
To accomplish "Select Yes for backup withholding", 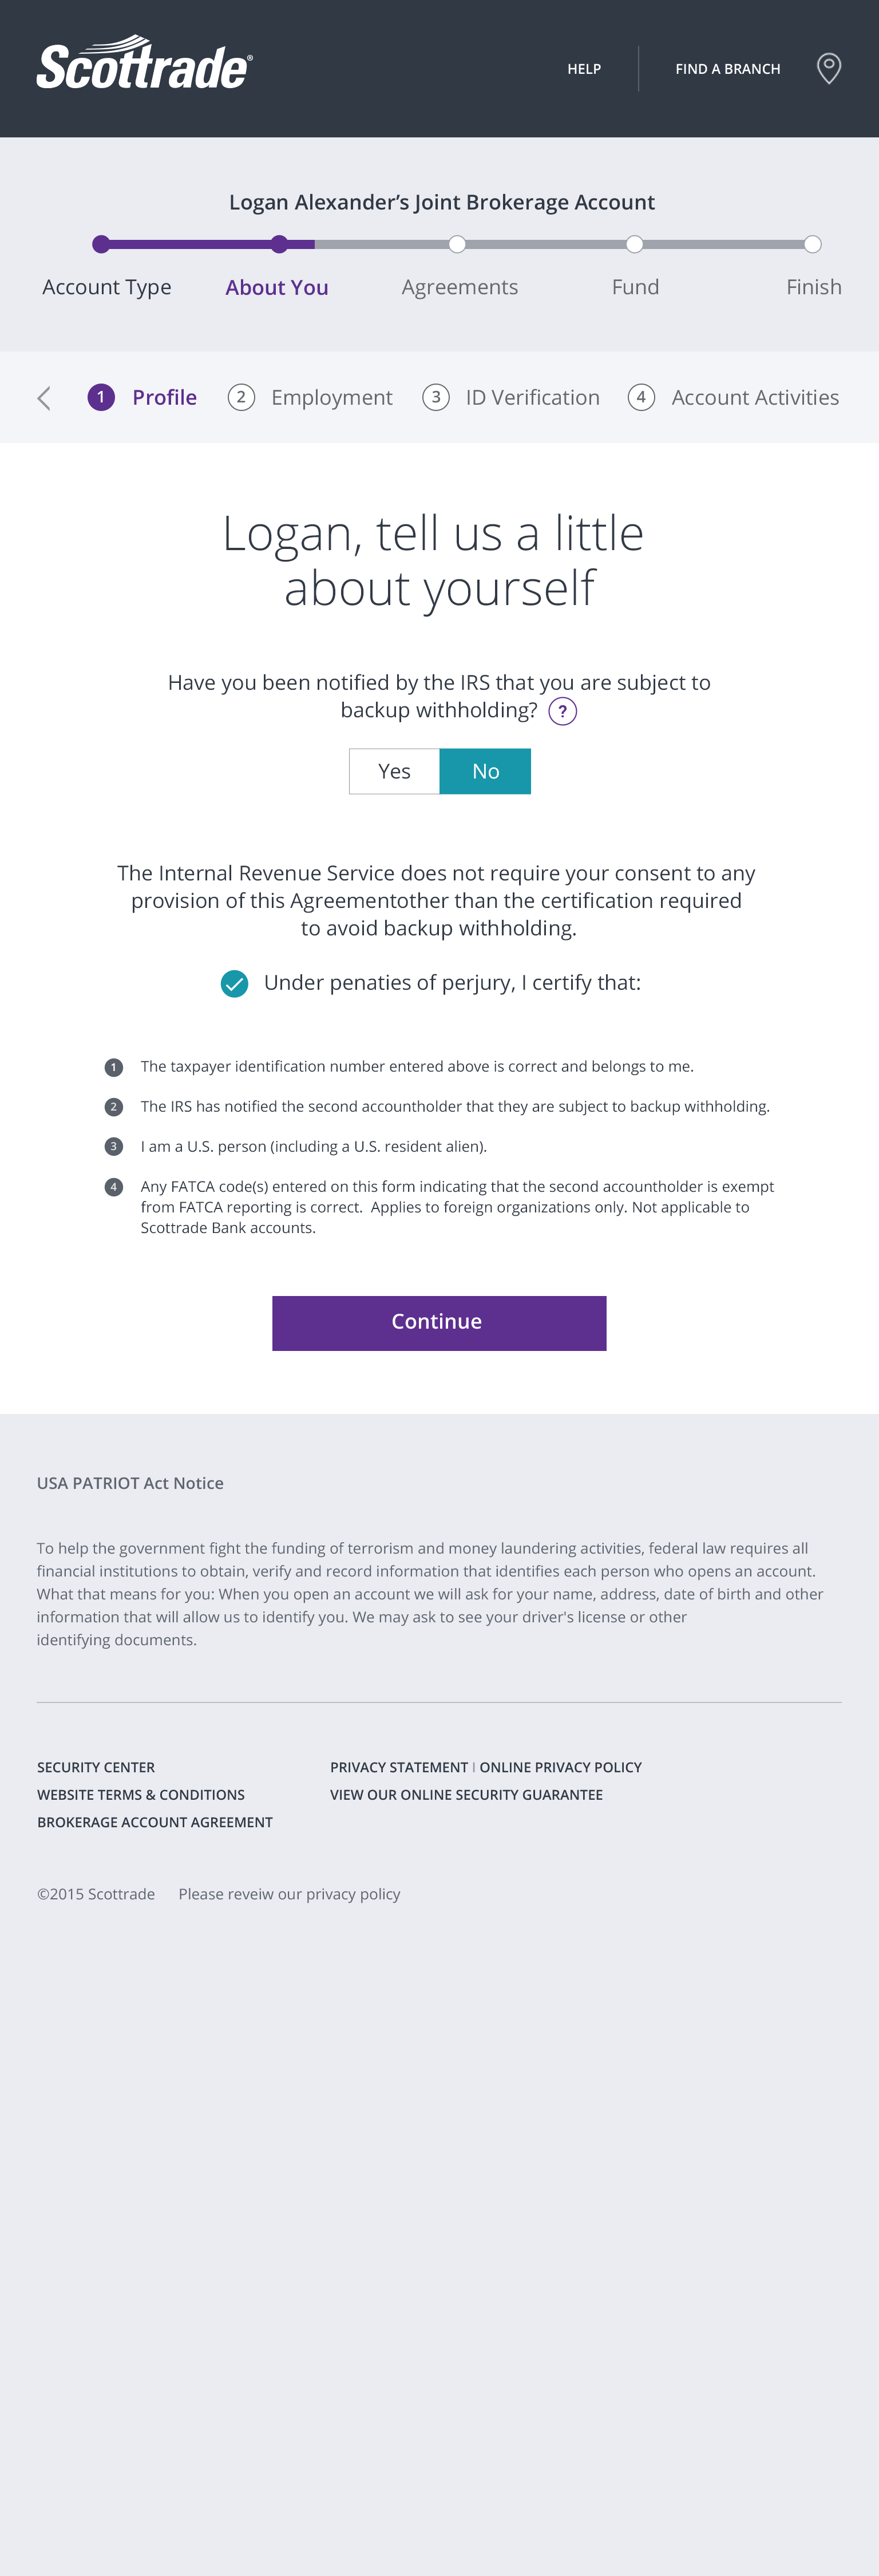I will [x=394, y=771].
